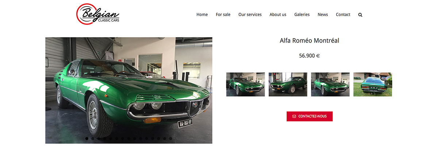Screen dimensions: 438x154
Task: Click the main Alfa Roméo slideshow image
Action: point(129,90)
